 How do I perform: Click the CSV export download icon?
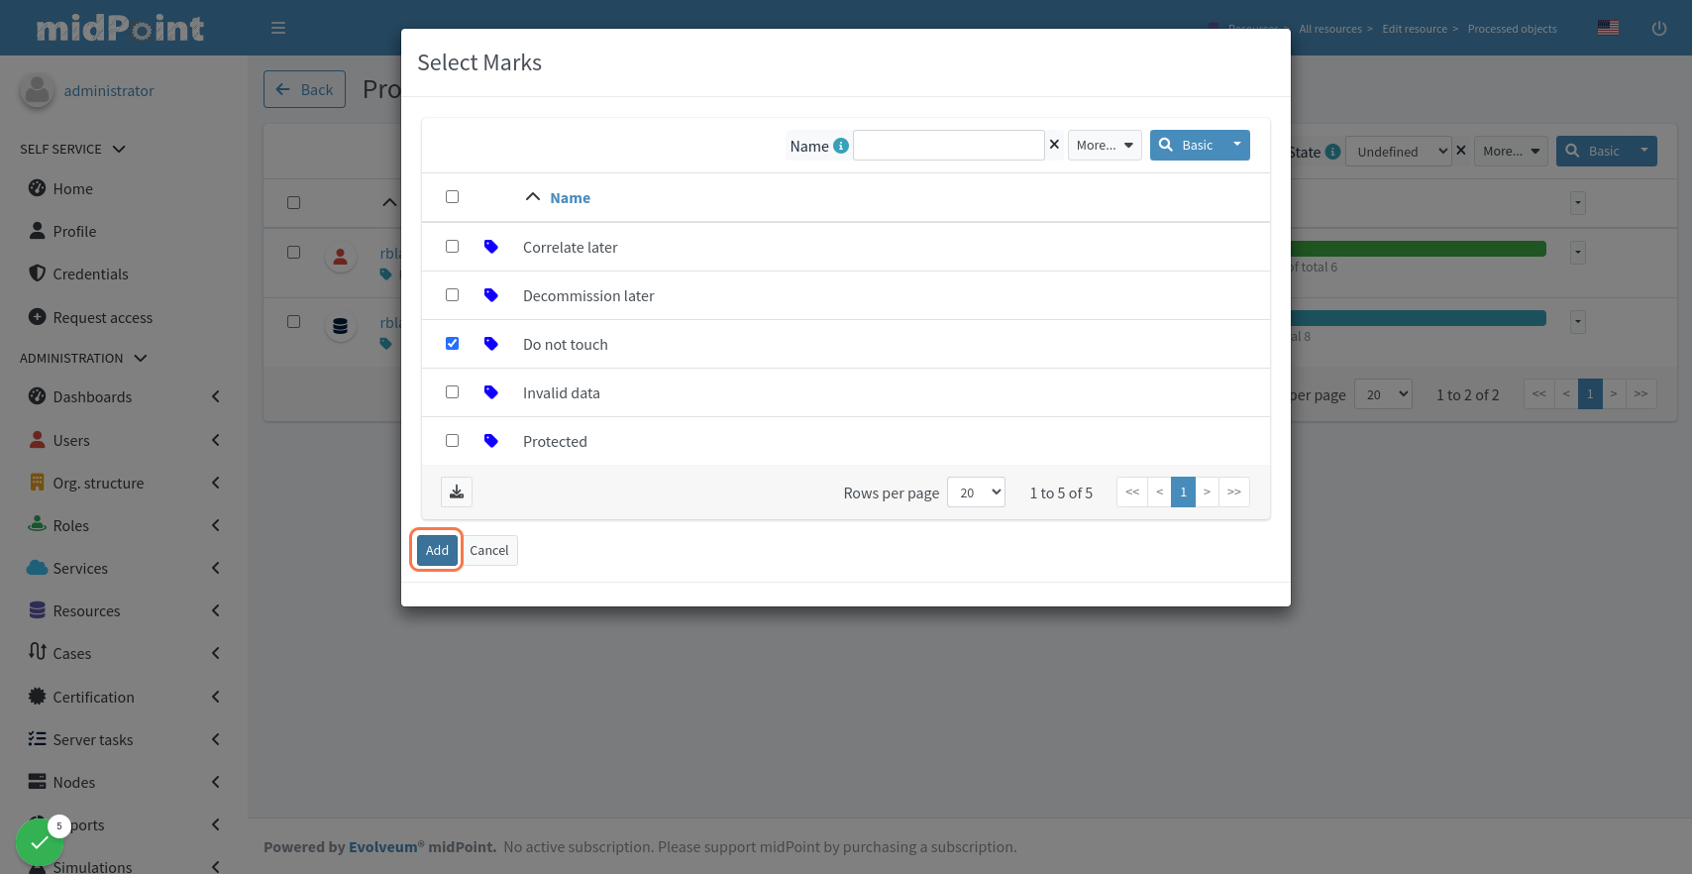pyautogui.click(x=457, y=492)
